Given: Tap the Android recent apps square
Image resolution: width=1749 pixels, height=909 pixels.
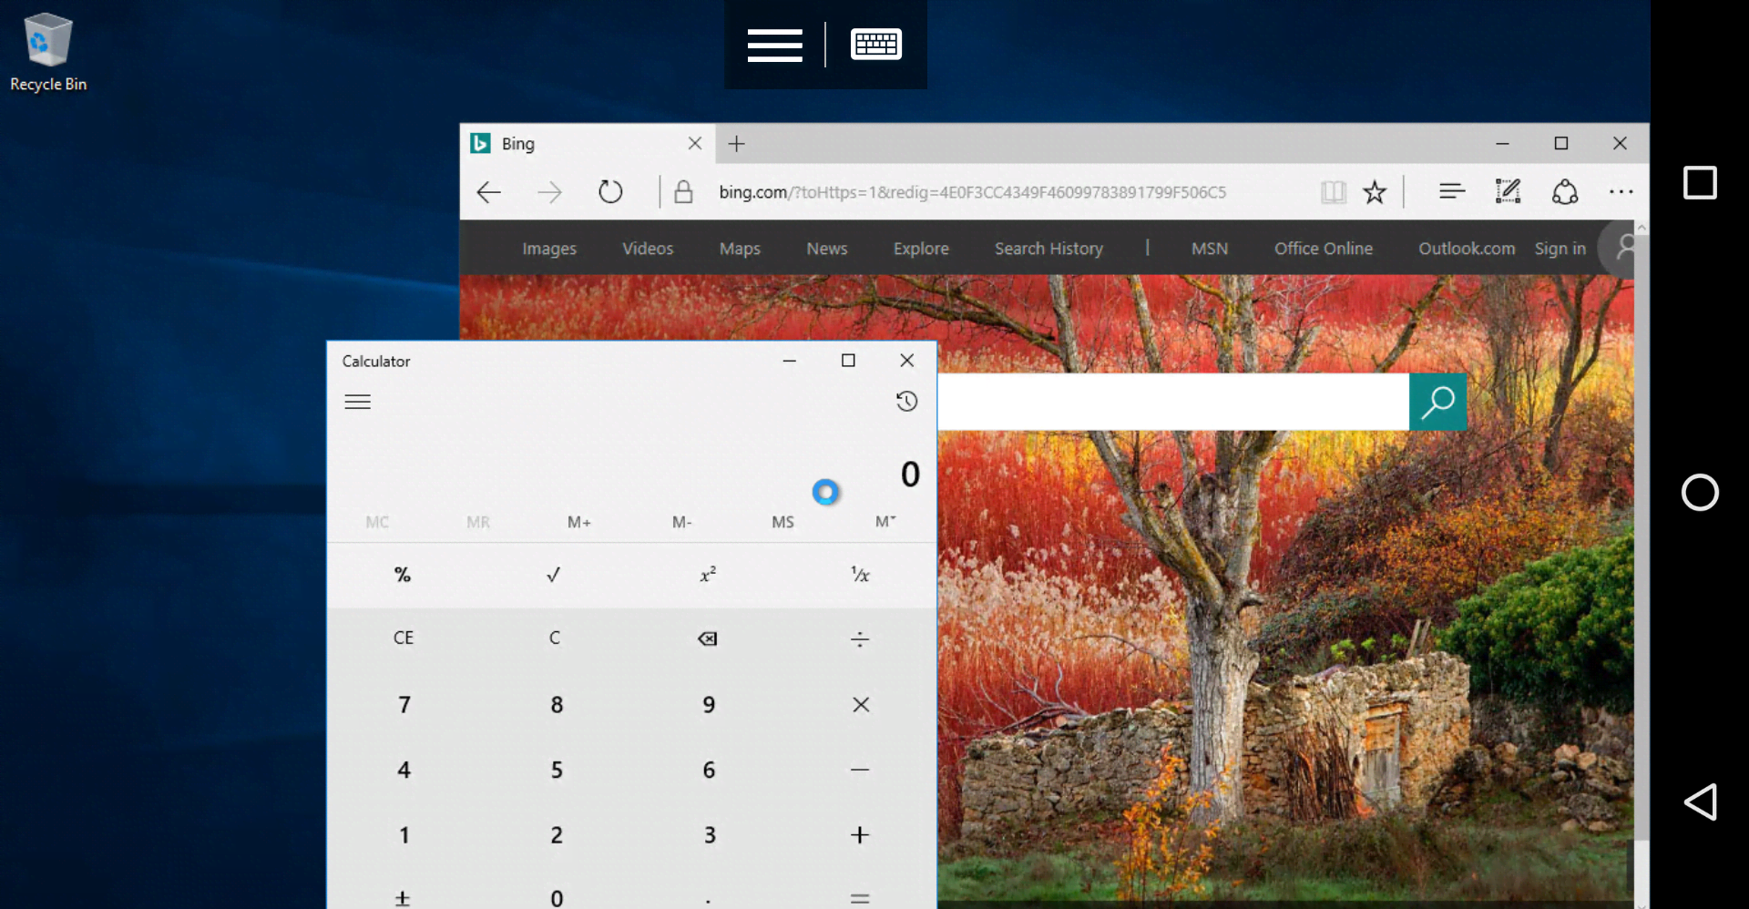Looking at the screenshot, I should [1700, 183].
